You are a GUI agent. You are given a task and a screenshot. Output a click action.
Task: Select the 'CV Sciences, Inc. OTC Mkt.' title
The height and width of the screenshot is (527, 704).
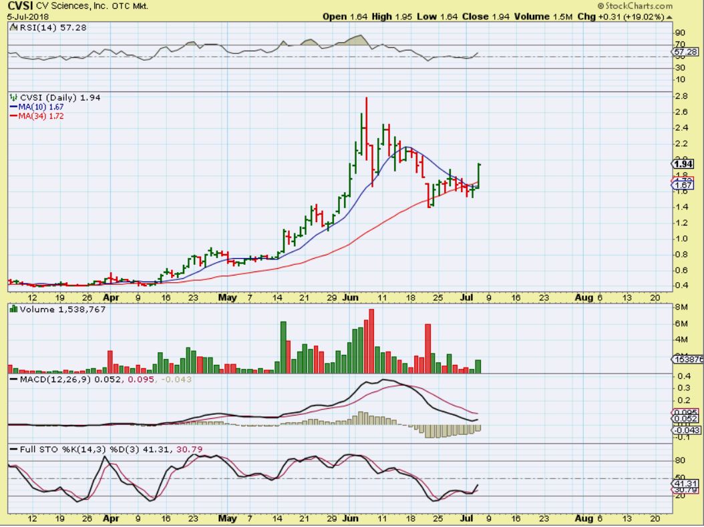pyautogui.click(x=92, y=6)
